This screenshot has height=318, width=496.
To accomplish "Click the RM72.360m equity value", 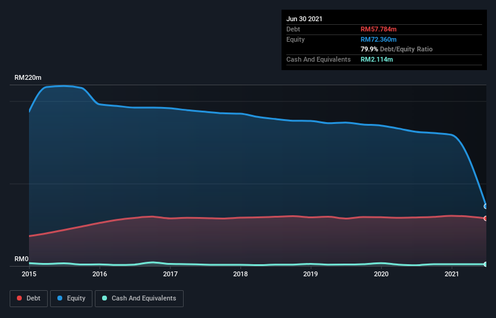I will (x=378, y=39).
